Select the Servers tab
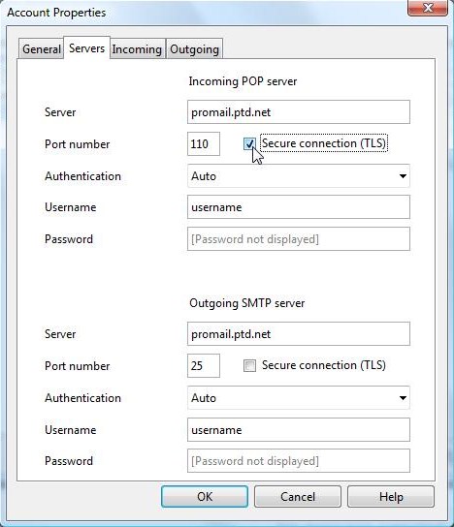This screenshot has width=454, height=527. click(x=87, y=48)
